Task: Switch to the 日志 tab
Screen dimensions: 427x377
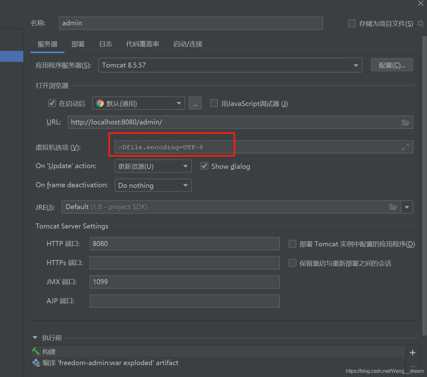Action: (106, 44)
